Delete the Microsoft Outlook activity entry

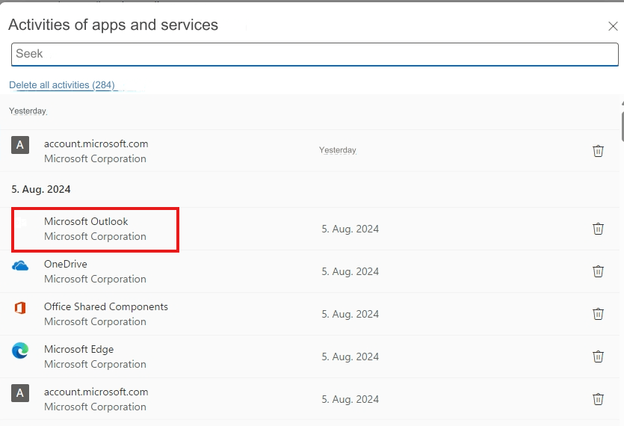click(x=598, y=229)
